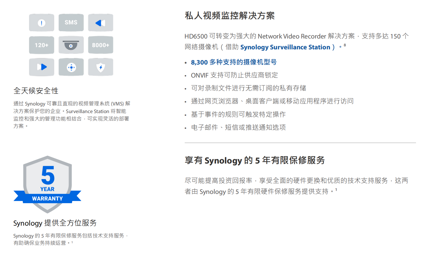430x259 pixels.
Task: Click the 120+ tile icon
Action: tap(42, 45)
